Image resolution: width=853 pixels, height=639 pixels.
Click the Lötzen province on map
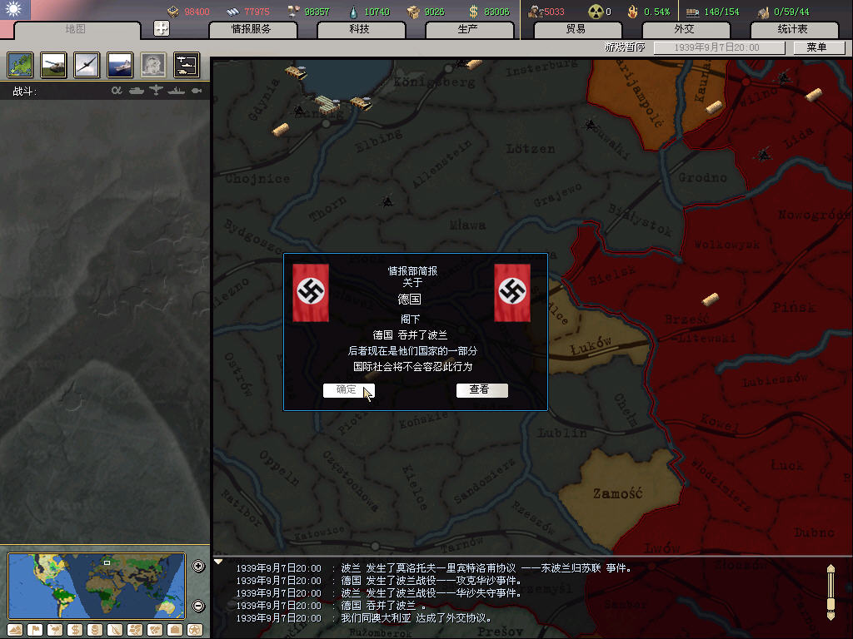coord(531,148)
